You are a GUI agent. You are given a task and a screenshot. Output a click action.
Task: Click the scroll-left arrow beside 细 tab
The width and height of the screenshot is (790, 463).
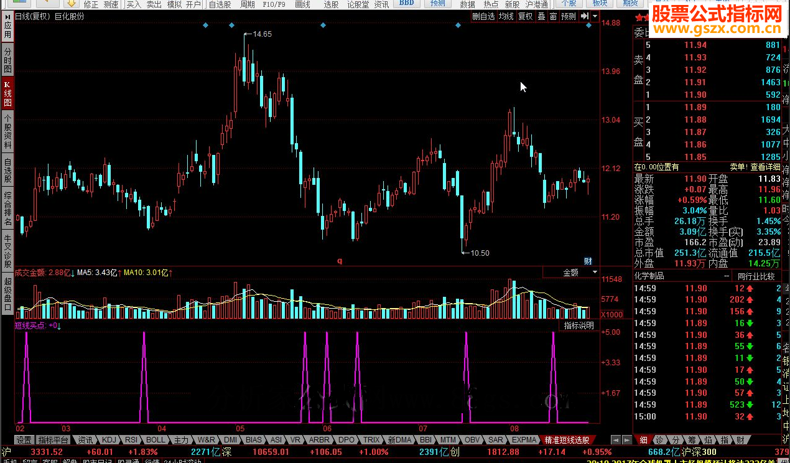click(x=616, y=439)
